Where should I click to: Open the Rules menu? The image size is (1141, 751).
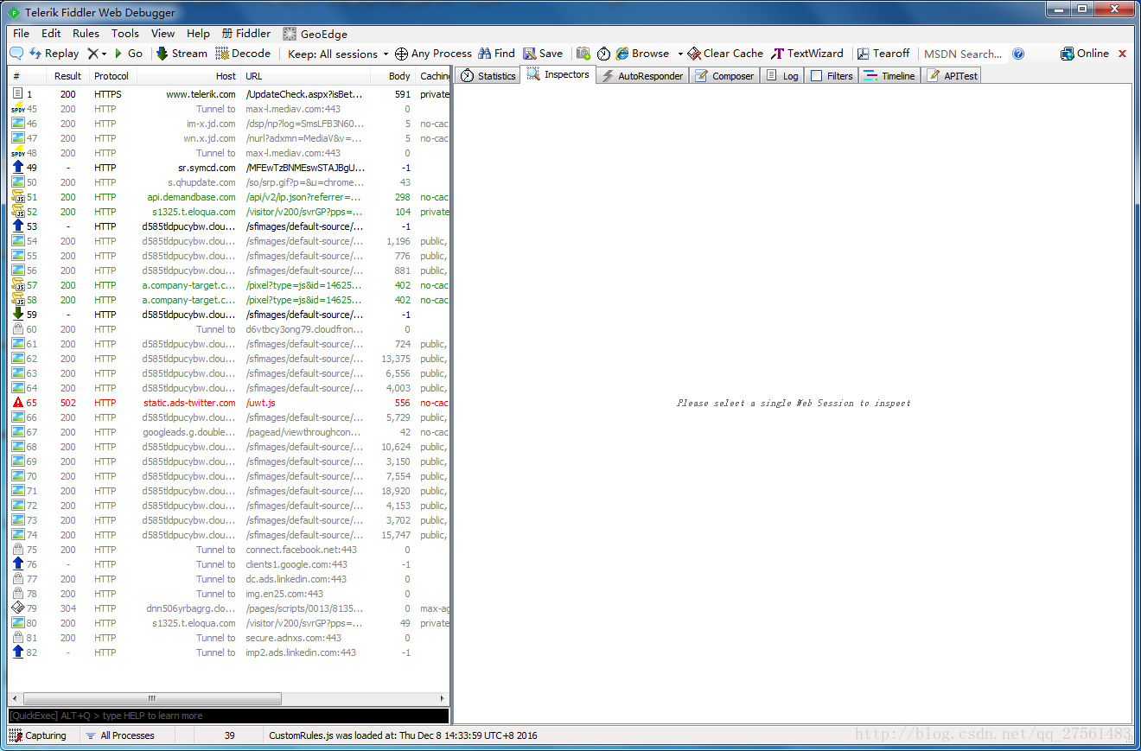click(86, 34)
